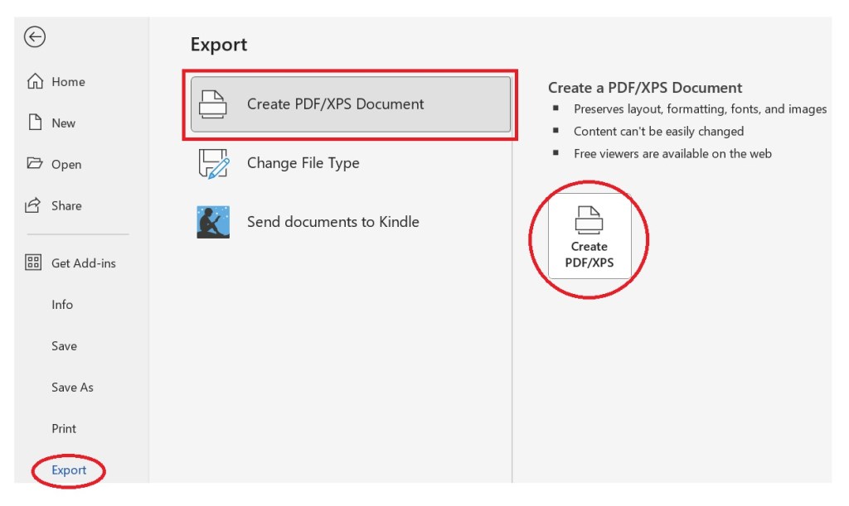Click the printer icon beside Create PDF/XPS Document
Image resolution: width=849 pixels, height=506 pixels.
pyautogui.click(x=213, y=104)
